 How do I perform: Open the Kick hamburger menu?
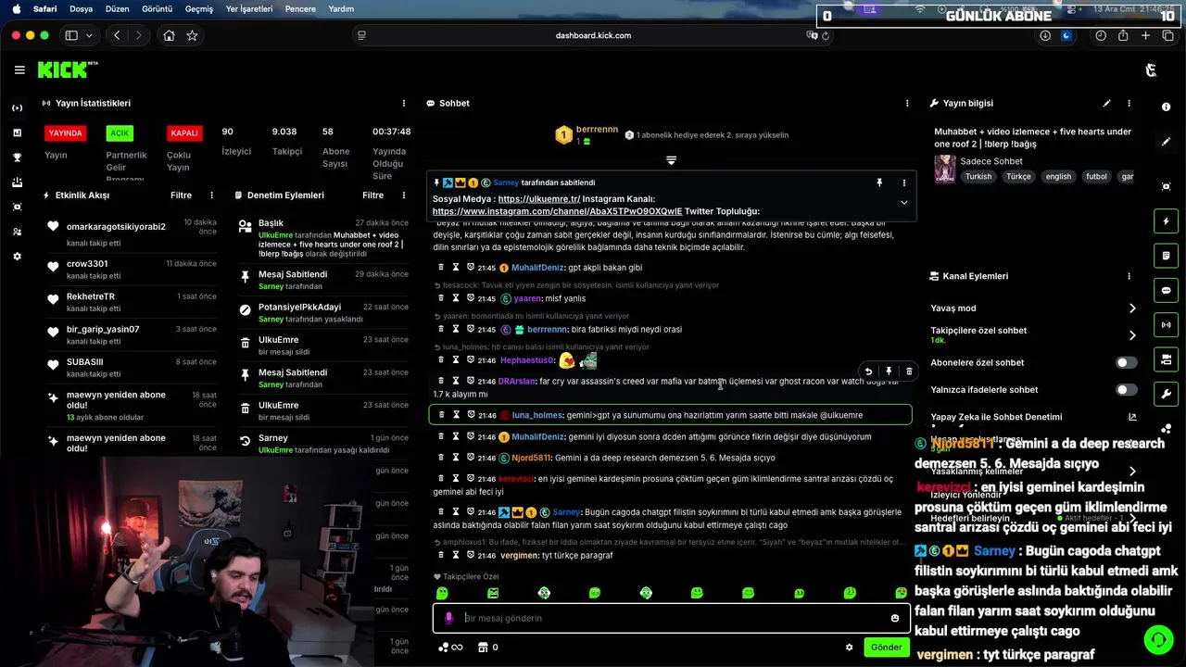point(19,70)
